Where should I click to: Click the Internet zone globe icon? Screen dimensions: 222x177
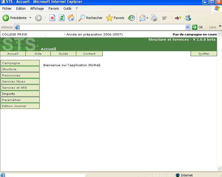pyautogui.click(x=177, y=175)
